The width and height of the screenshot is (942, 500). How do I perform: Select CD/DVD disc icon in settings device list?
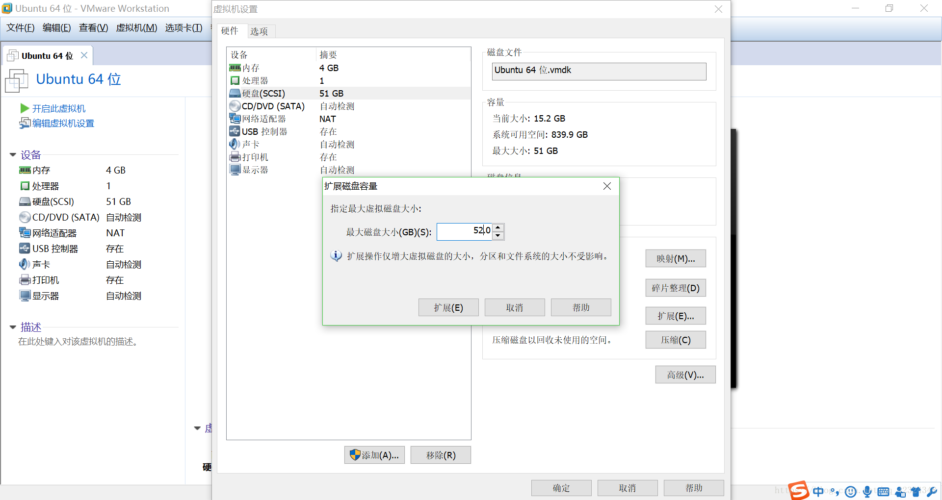tap(235, 106)
